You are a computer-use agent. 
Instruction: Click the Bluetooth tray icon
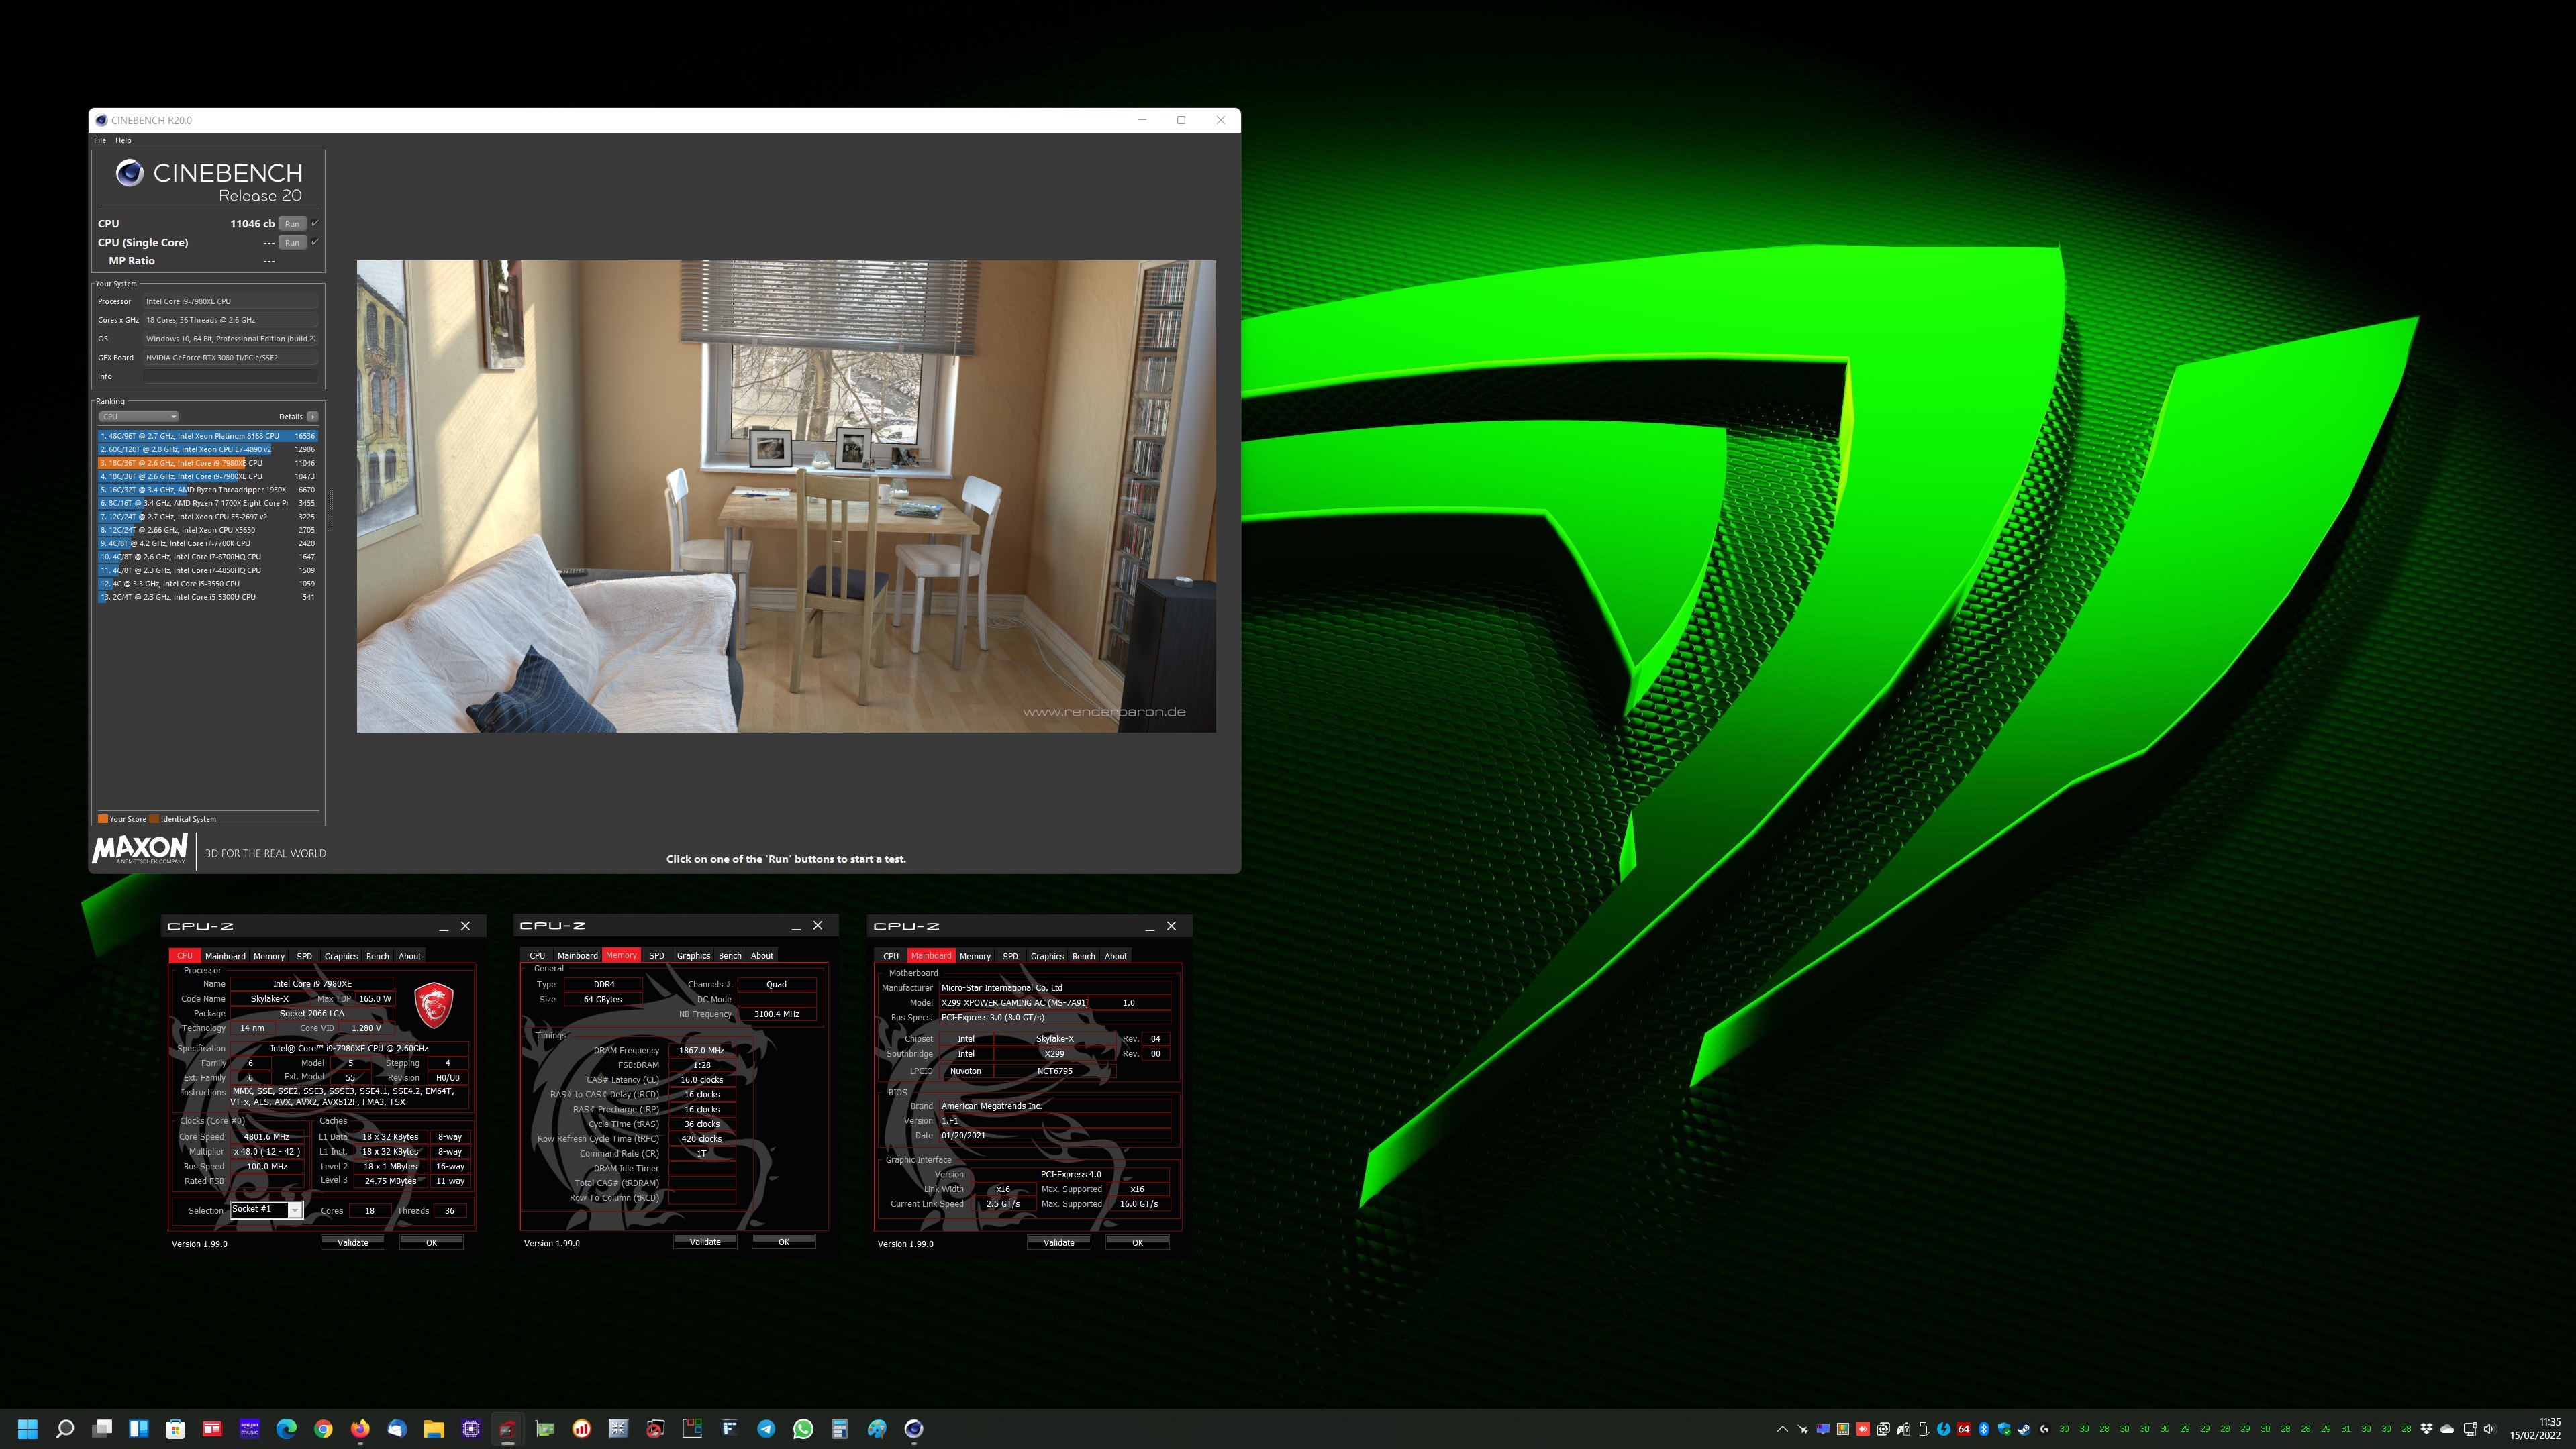pyautogui.click(x=1984, y=1429)
